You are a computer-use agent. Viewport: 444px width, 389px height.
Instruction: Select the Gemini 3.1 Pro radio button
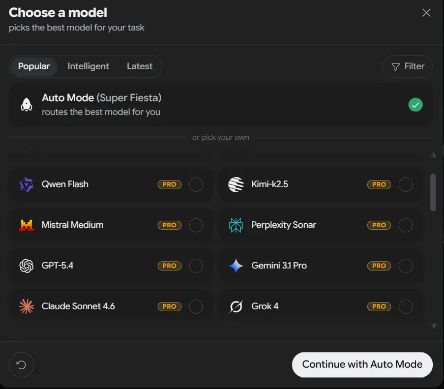405,266
